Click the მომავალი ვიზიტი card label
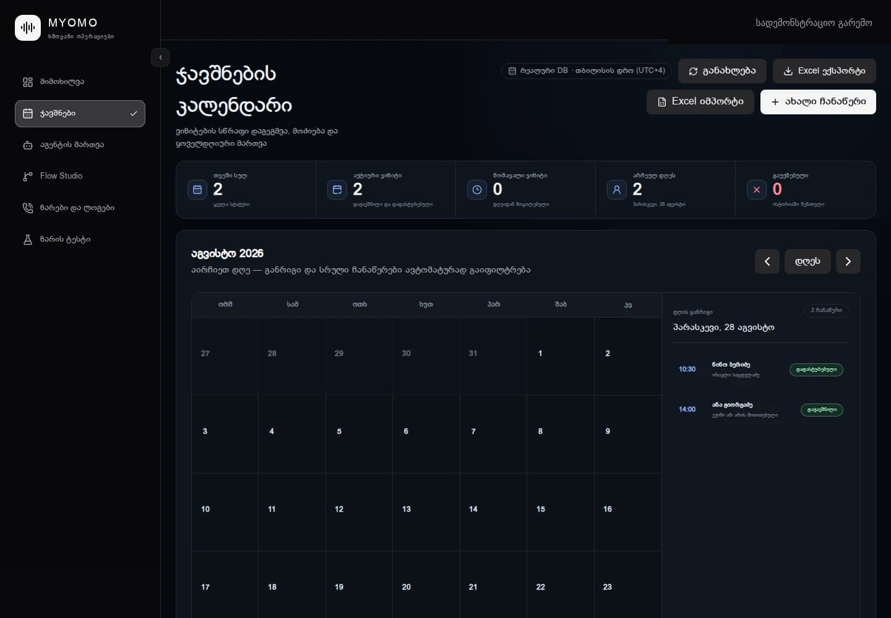Image resolution: width=891 pixels, height=618 pixels. click(520, 176)
